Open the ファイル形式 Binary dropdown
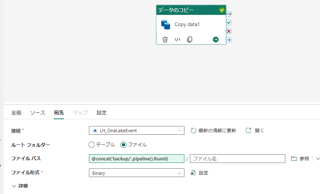This screenshot has width=320, height=194. tap(137, 173)
